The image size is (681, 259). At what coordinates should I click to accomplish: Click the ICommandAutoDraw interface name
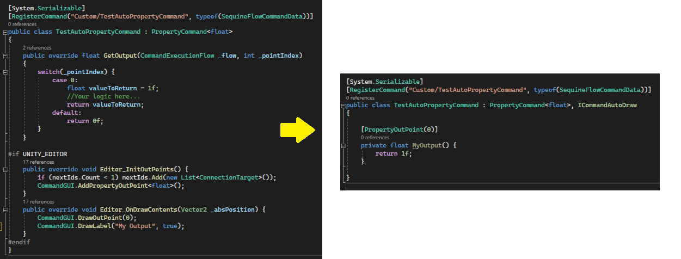pyautogui.click(x=607, y=105)
